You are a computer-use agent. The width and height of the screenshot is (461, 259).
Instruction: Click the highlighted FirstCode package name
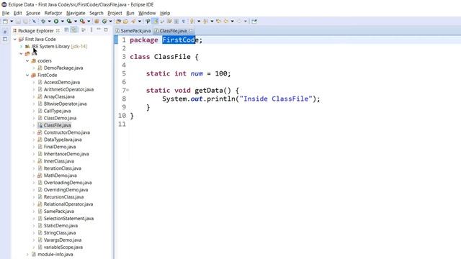[179, 40]
